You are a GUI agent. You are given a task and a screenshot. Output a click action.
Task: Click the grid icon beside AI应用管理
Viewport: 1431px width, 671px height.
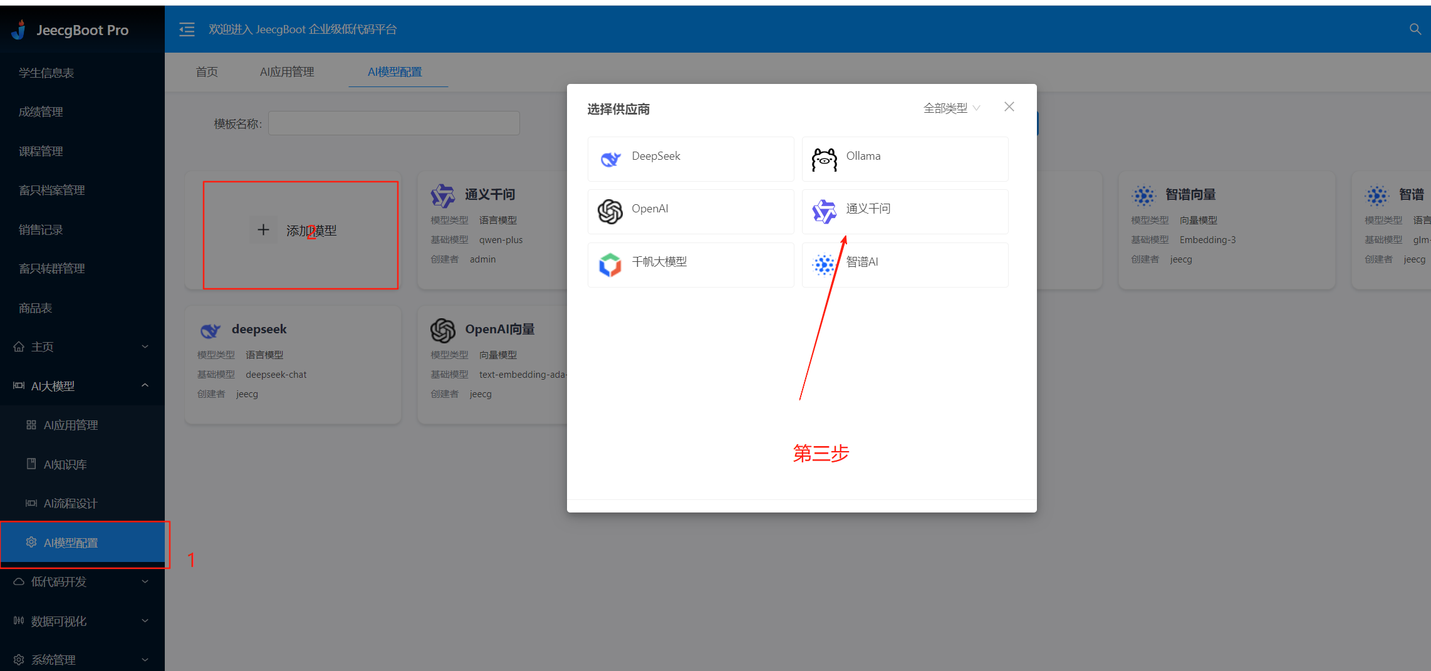coord(31,425)
